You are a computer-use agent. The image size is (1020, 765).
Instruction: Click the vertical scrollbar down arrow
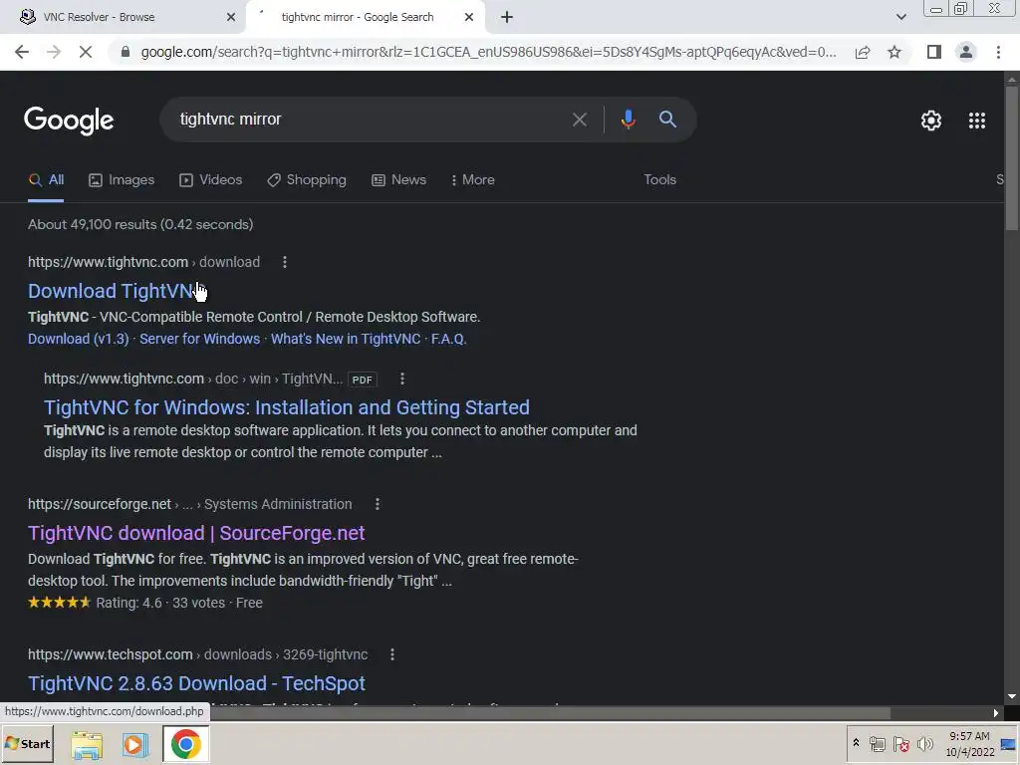click(x=1012, y=696)
